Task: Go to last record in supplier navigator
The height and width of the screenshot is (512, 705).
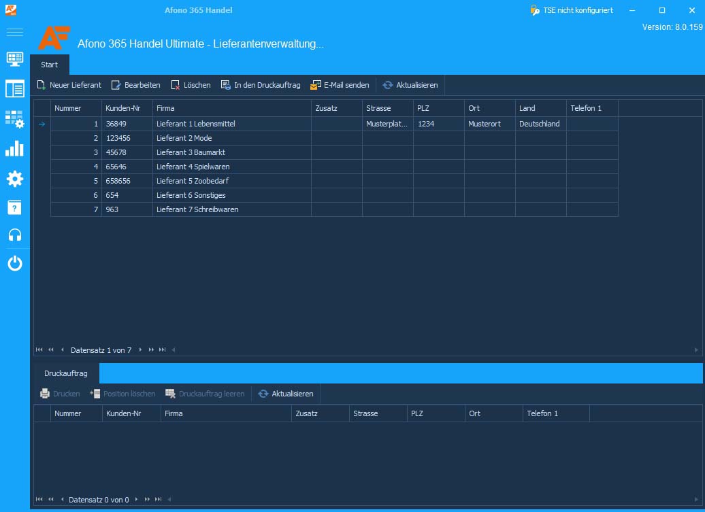Action: pyautogui.click(x=163, y=350)
